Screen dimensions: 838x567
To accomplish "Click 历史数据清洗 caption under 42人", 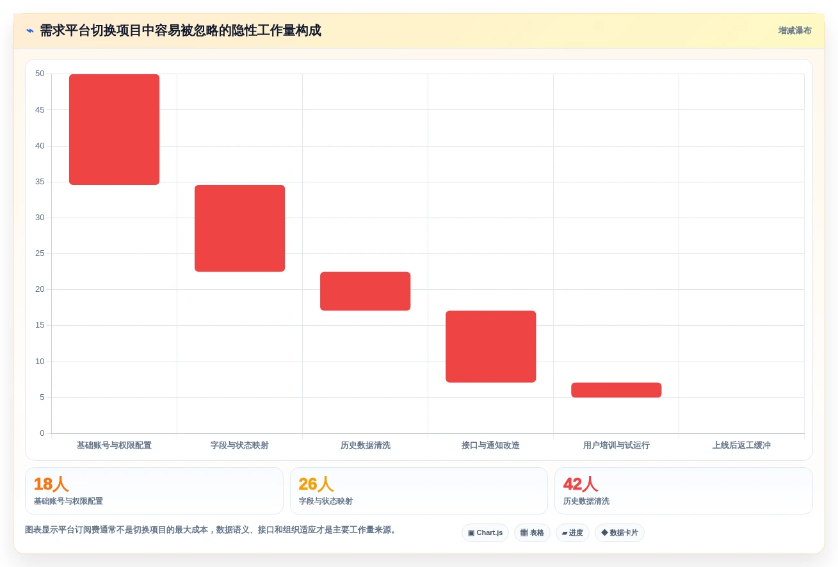I will [586, 502].
